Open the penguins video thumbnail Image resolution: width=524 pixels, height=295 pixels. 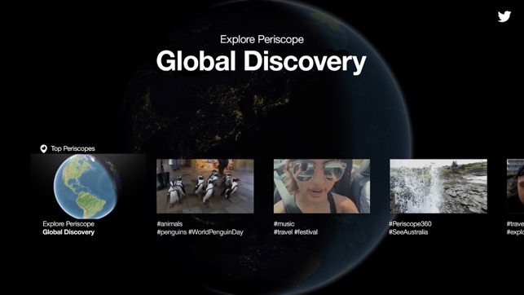click(205, 186)
